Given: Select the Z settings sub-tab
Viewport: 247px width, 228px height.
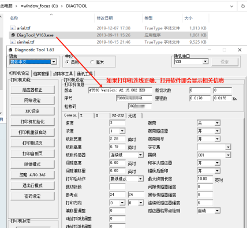Looking at the screenshot, I should click(x=87, y=115).
